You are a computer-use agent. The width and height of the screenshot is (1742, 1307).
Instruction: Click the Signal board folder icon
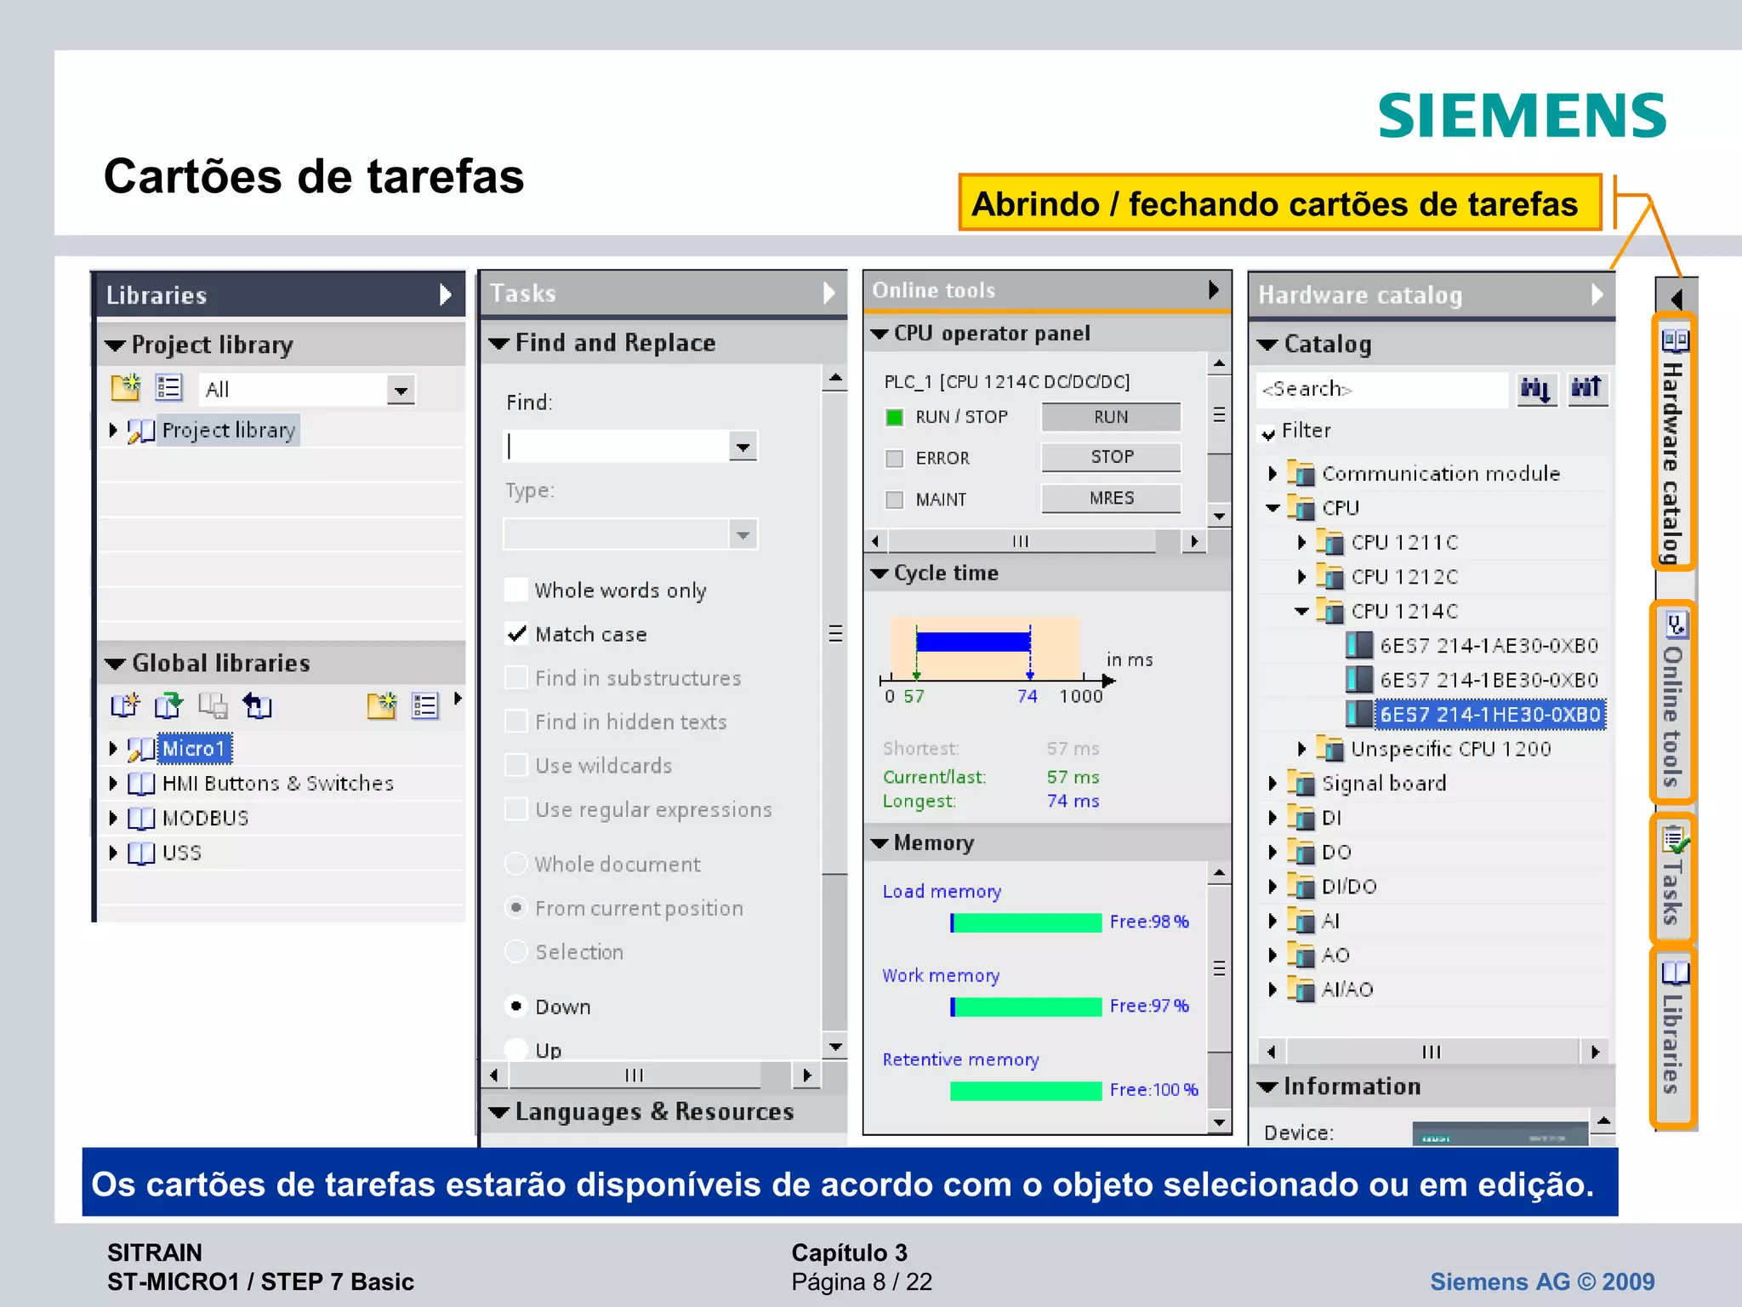pos(1301,783)
